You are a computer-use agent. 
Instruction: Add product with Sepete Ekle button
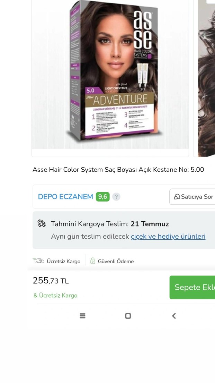tap(192, 287)
